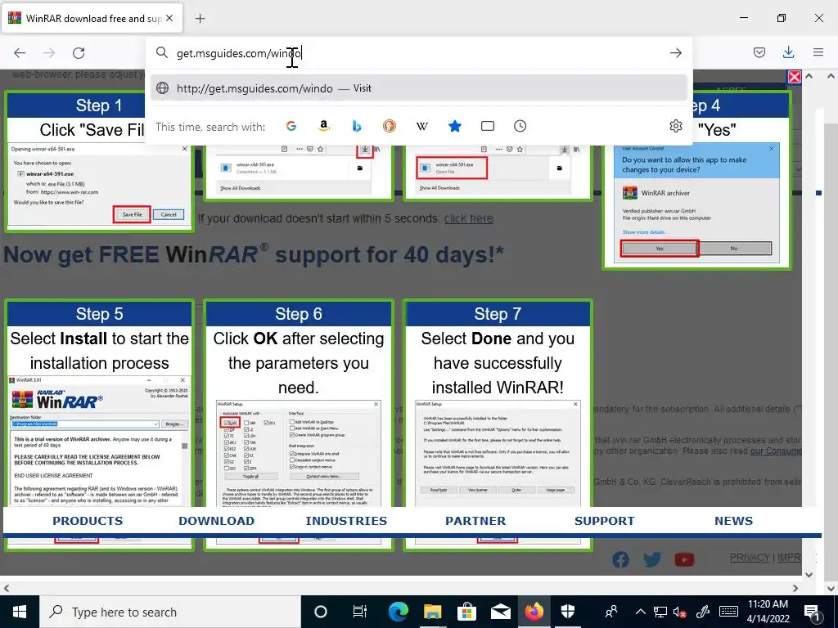Search in open tabs via the tab icon
This screenshot has width=838, height=628.
point(488,126)
